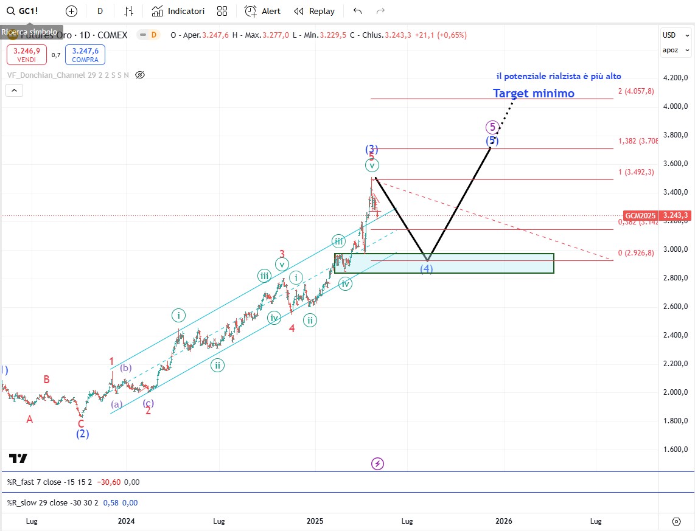Click the current price 3.243,3 axis tag
Screen dimensions: 695x531
point(676,216)
